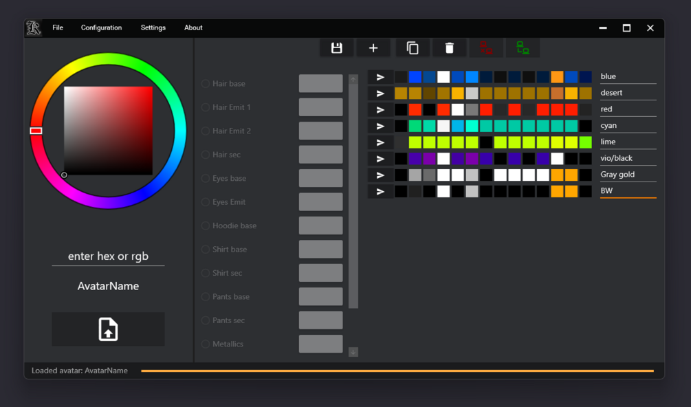Image resolution: width=691 pixels, height=407 pixels.
Task: Click the list scroll down arrow
Action: (353, 352)
